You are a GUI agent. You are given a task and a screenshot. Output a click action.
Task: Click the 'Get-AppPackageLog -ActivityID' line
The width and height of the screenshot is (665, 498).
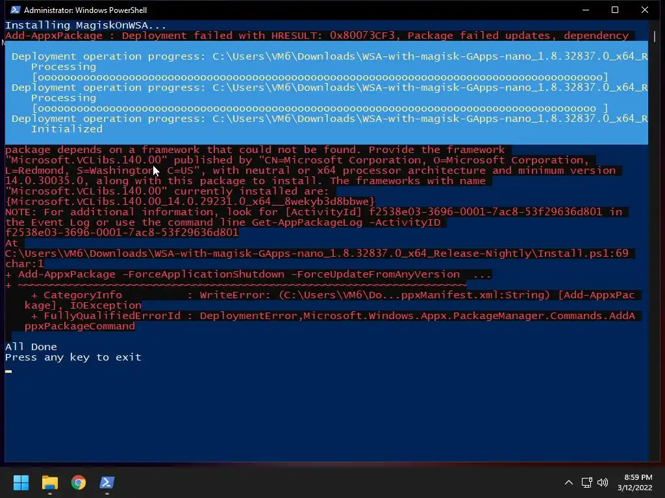tap(223, 222)
